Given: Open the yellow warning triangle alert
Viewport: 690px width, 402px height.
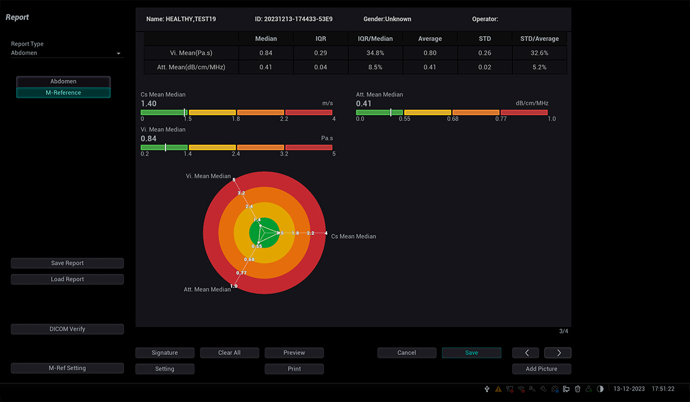Looking at the screenshot, I should pyautogui.click(x=498, y=389).
